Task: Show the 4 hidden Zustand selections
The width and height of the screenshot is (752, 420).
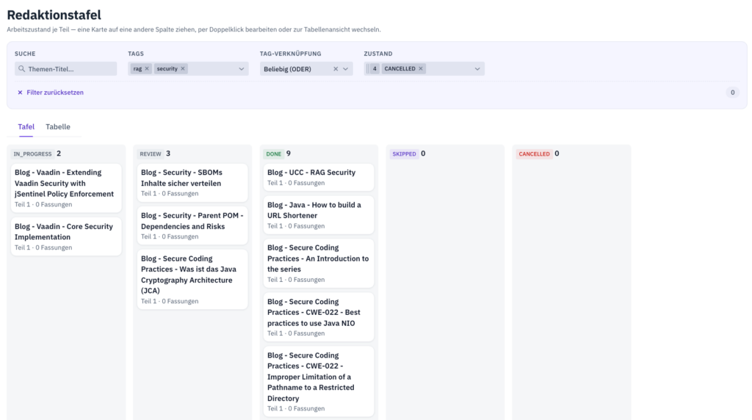Action: pos(375,68)
